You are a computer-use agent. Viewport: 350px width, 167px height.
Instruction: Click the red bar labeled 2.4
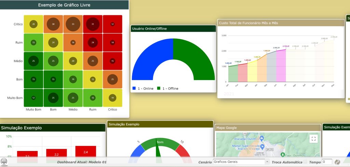pyautogui.click(x=86, y=154)
